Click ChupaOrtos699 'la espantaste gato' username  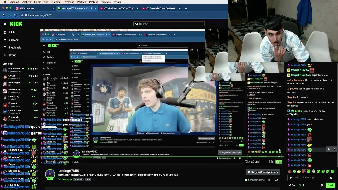tap(300, 75)
